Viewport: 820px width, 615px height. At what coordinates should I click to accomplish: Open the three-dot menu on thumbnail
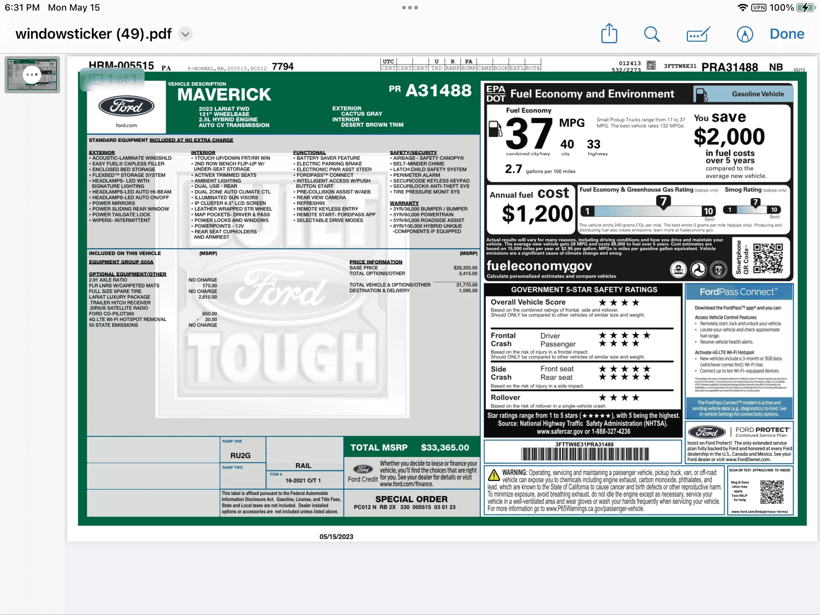(x=32, y=75)
